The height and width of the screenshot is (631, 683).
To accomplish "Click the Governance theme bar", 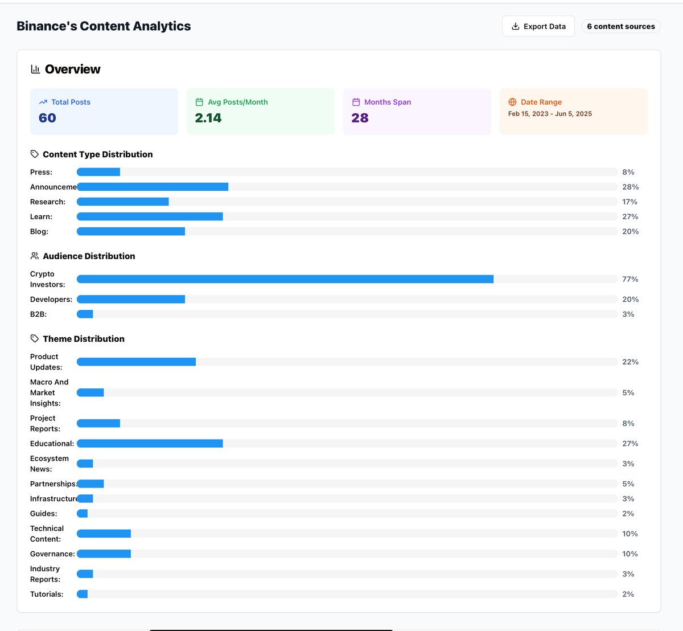I will [347, 554].
